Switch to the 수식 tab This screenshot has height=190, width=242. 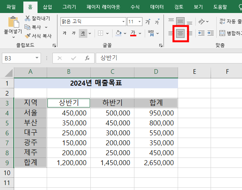(x=135, y=7)
